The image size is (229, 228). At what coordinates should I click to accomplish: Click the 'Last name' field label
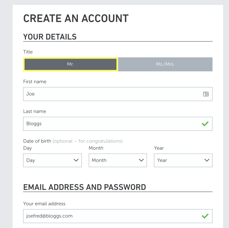coord(34,111)
